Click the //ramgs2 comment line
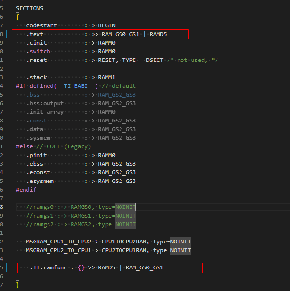290x291 pixels. pyautogui.click(x=81, y=224)
